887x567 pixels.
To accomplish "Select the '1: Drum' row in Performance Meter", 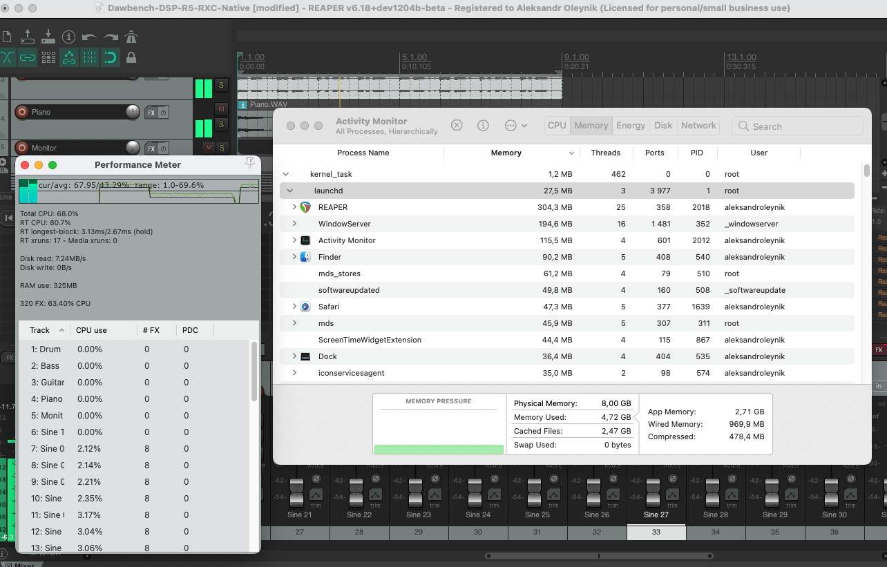I will coord(133,349).
